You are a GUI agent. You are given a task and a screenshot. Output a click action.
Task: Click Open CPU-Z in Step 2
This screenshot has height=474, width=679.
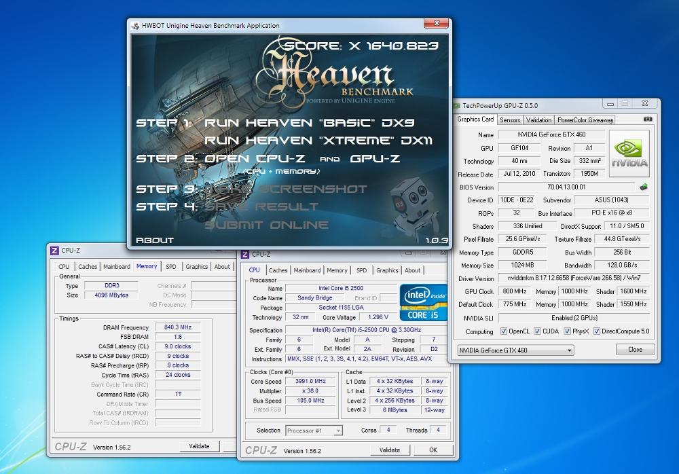pyautogui.click(x=255, y=159)
